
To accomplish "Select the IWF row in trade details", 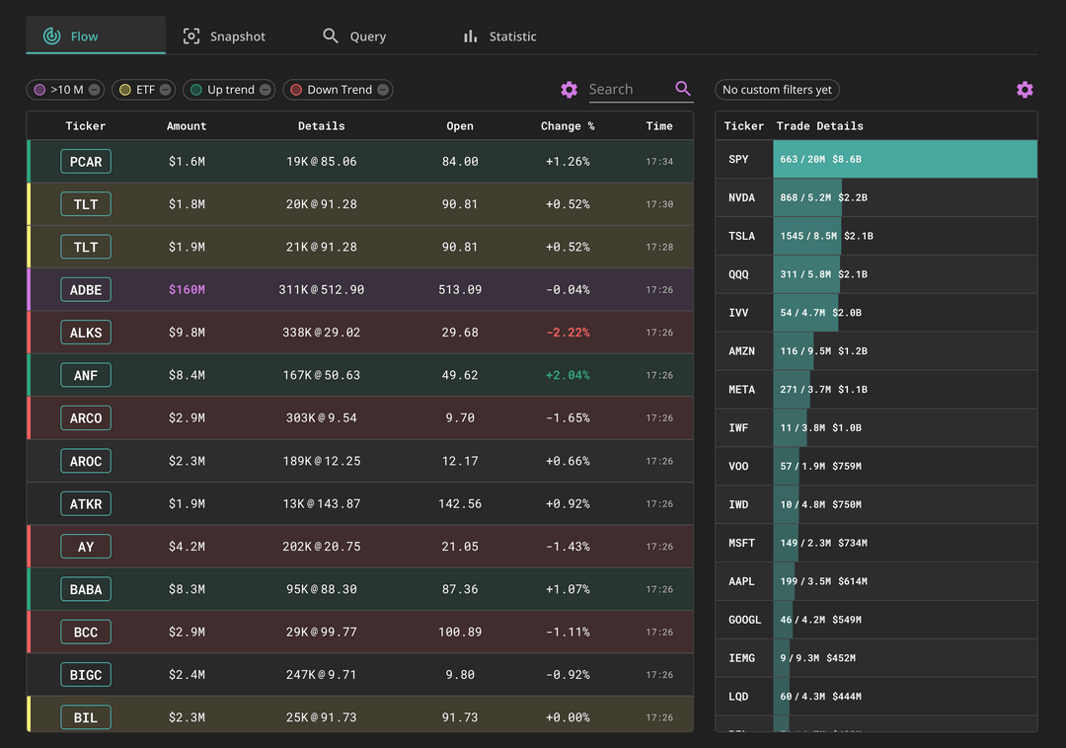I will 876,428.
